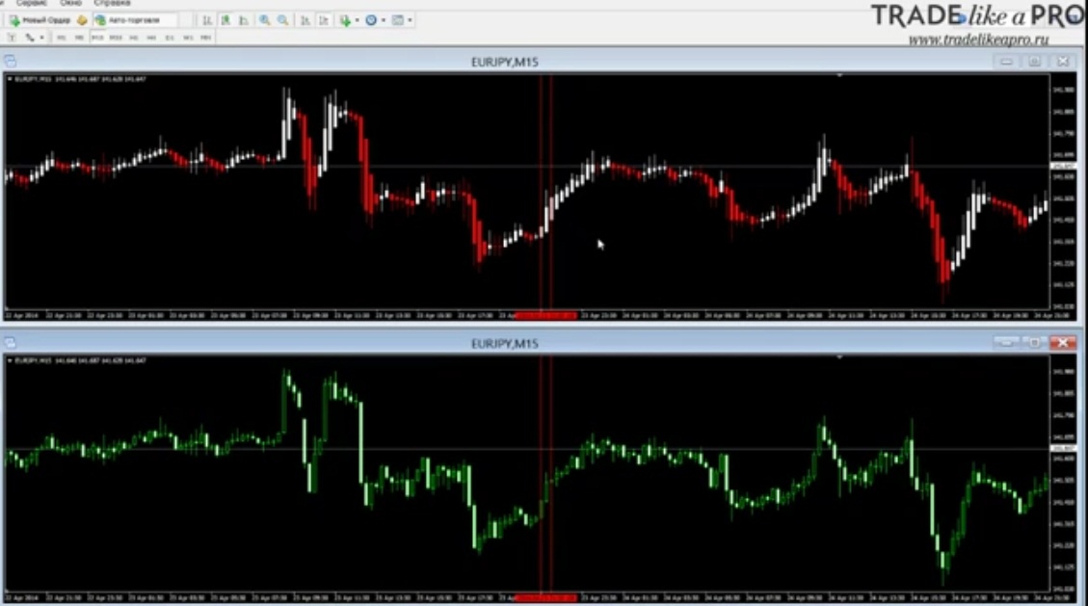Select the line chart type icon
Screen dimensions: 1088x606
244,20
